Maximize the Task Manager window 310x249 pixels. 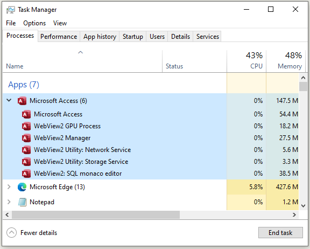tap(271, 9)
